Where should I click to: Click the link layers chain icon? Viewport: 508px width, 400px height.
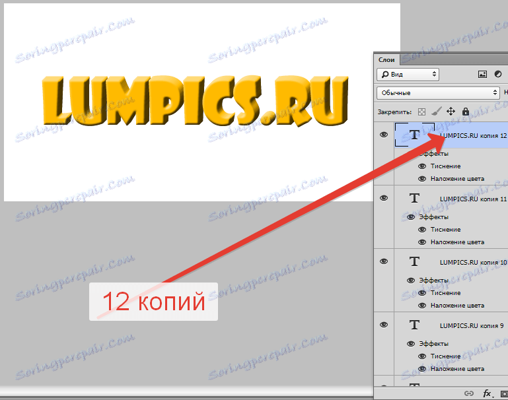click(469, 393)
